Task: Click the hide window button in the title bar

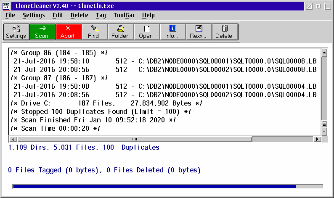Action: click(x=309, y=6)
